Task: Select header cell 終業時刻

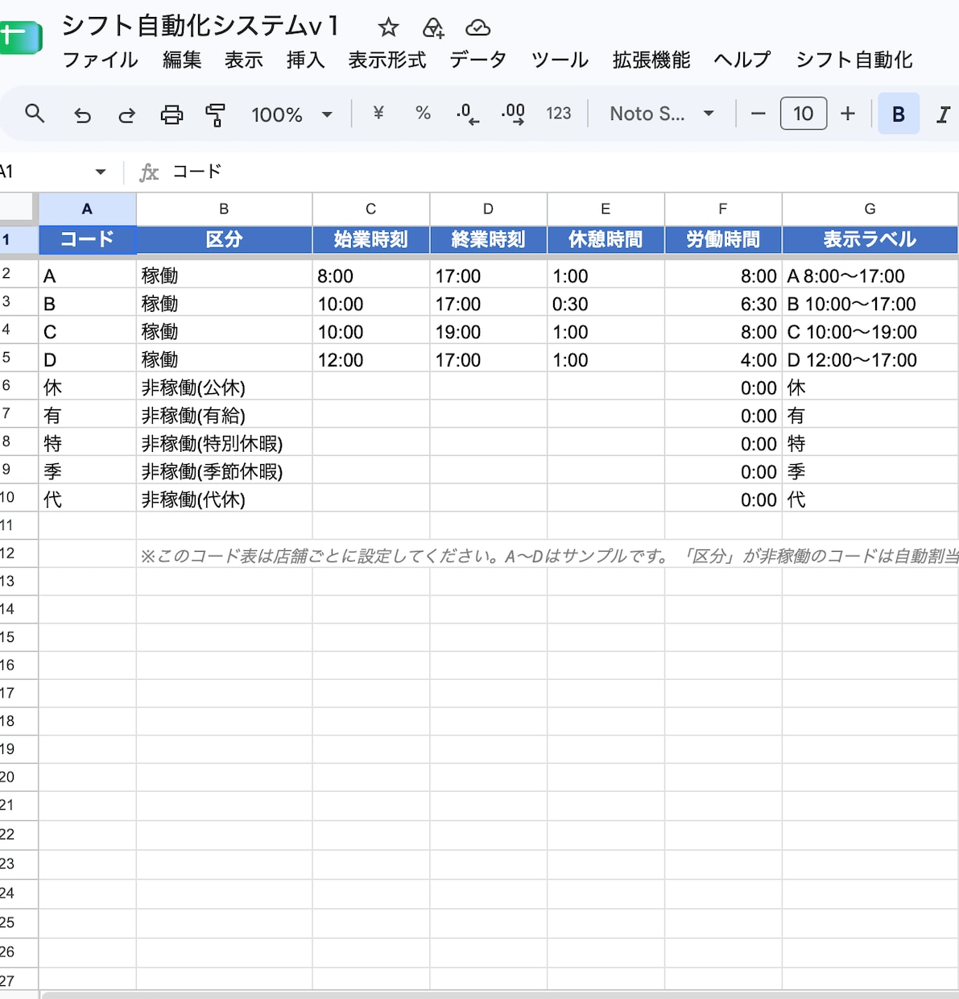Action: 488,239
